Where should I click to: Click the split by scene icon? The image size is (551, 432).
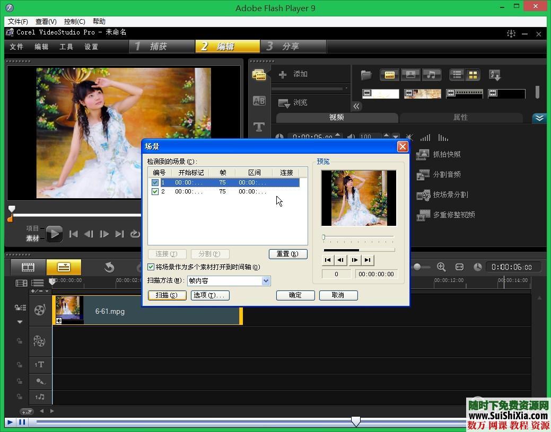pyautogui.click(x=423, y=195)
